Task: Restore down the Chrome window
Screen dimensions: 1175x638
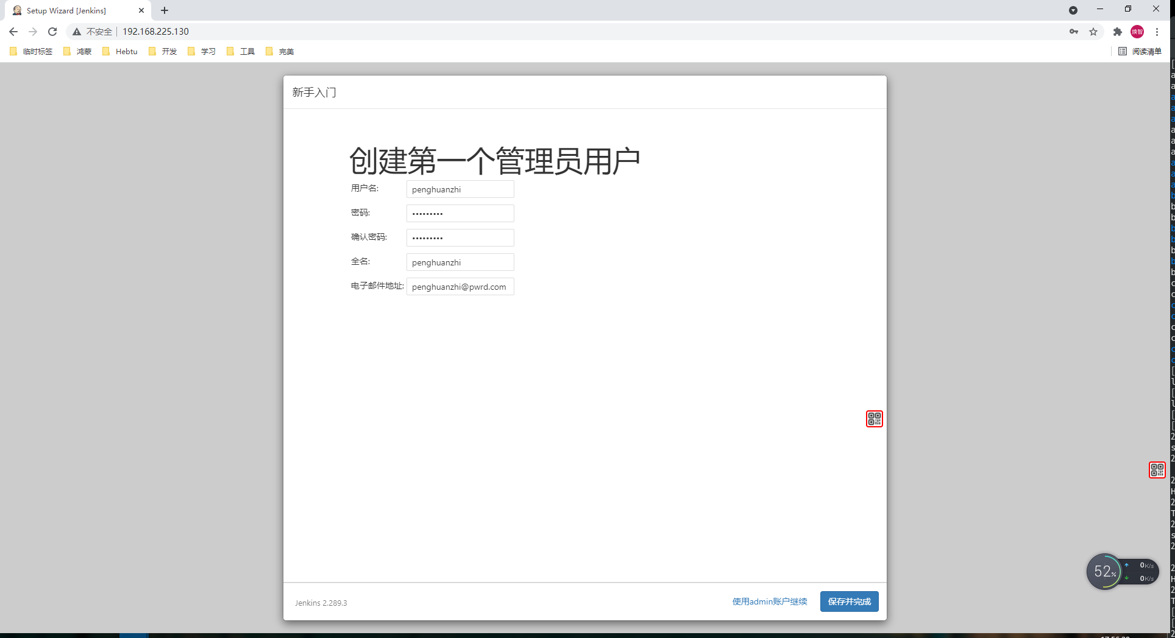Action: pos(1128,9)
